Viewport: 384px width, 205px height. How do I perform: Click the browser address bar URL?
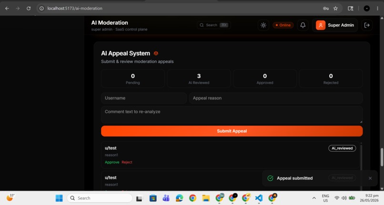(x=75, y=8)
